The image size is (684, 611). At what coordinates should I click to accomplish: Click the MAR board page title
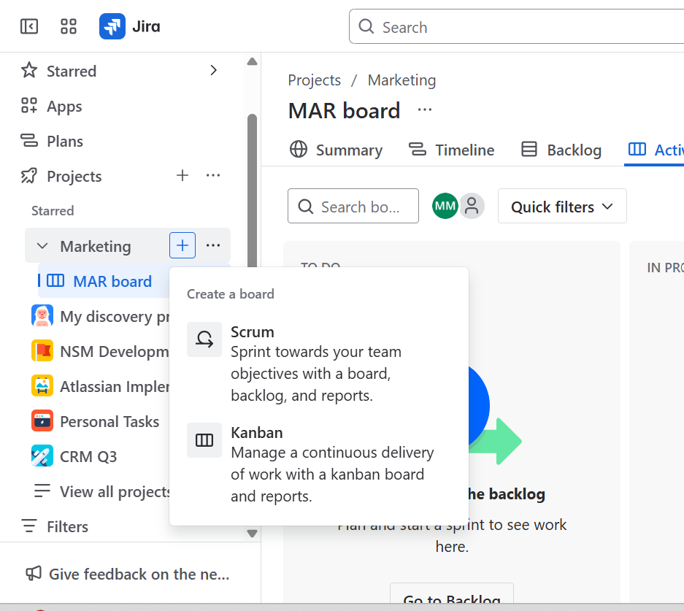pyautogui.click(x=344, y=110)
